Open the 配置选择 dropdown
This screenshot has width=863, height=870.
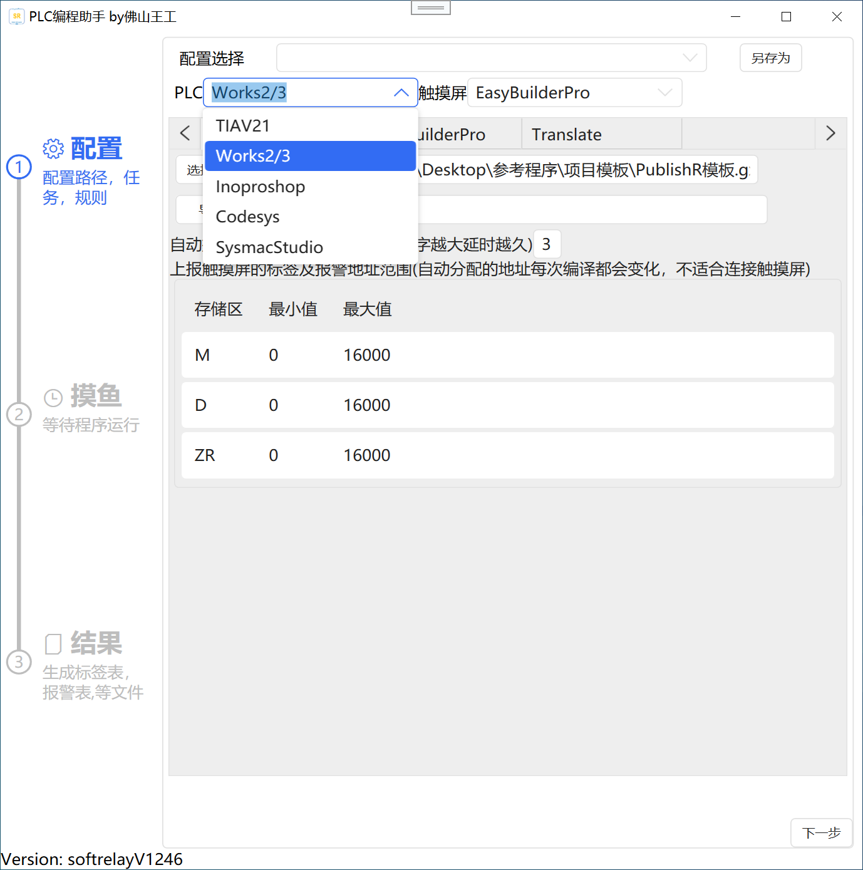[492, 58]
